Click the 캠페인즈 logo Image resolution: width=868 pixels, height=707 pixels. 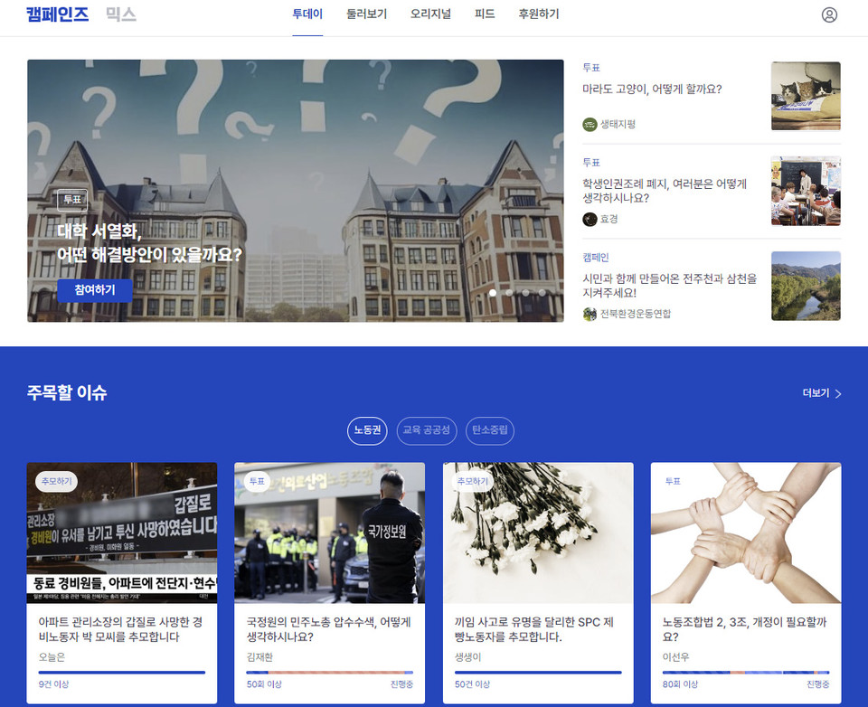tap(58, 14)
